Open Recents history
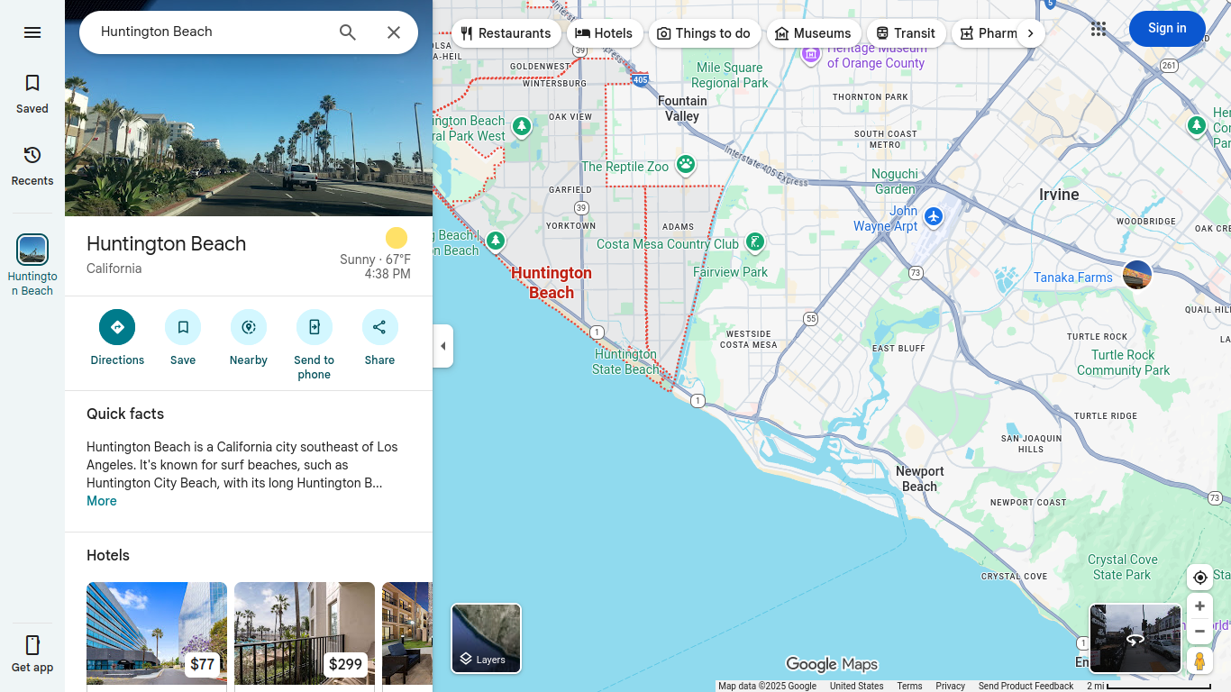Screen dimensions: 1231x692 tap(32, 166)
